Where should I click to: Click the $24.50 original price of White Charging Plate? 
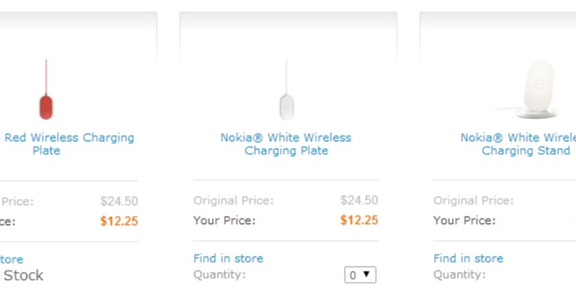point(359,200)
